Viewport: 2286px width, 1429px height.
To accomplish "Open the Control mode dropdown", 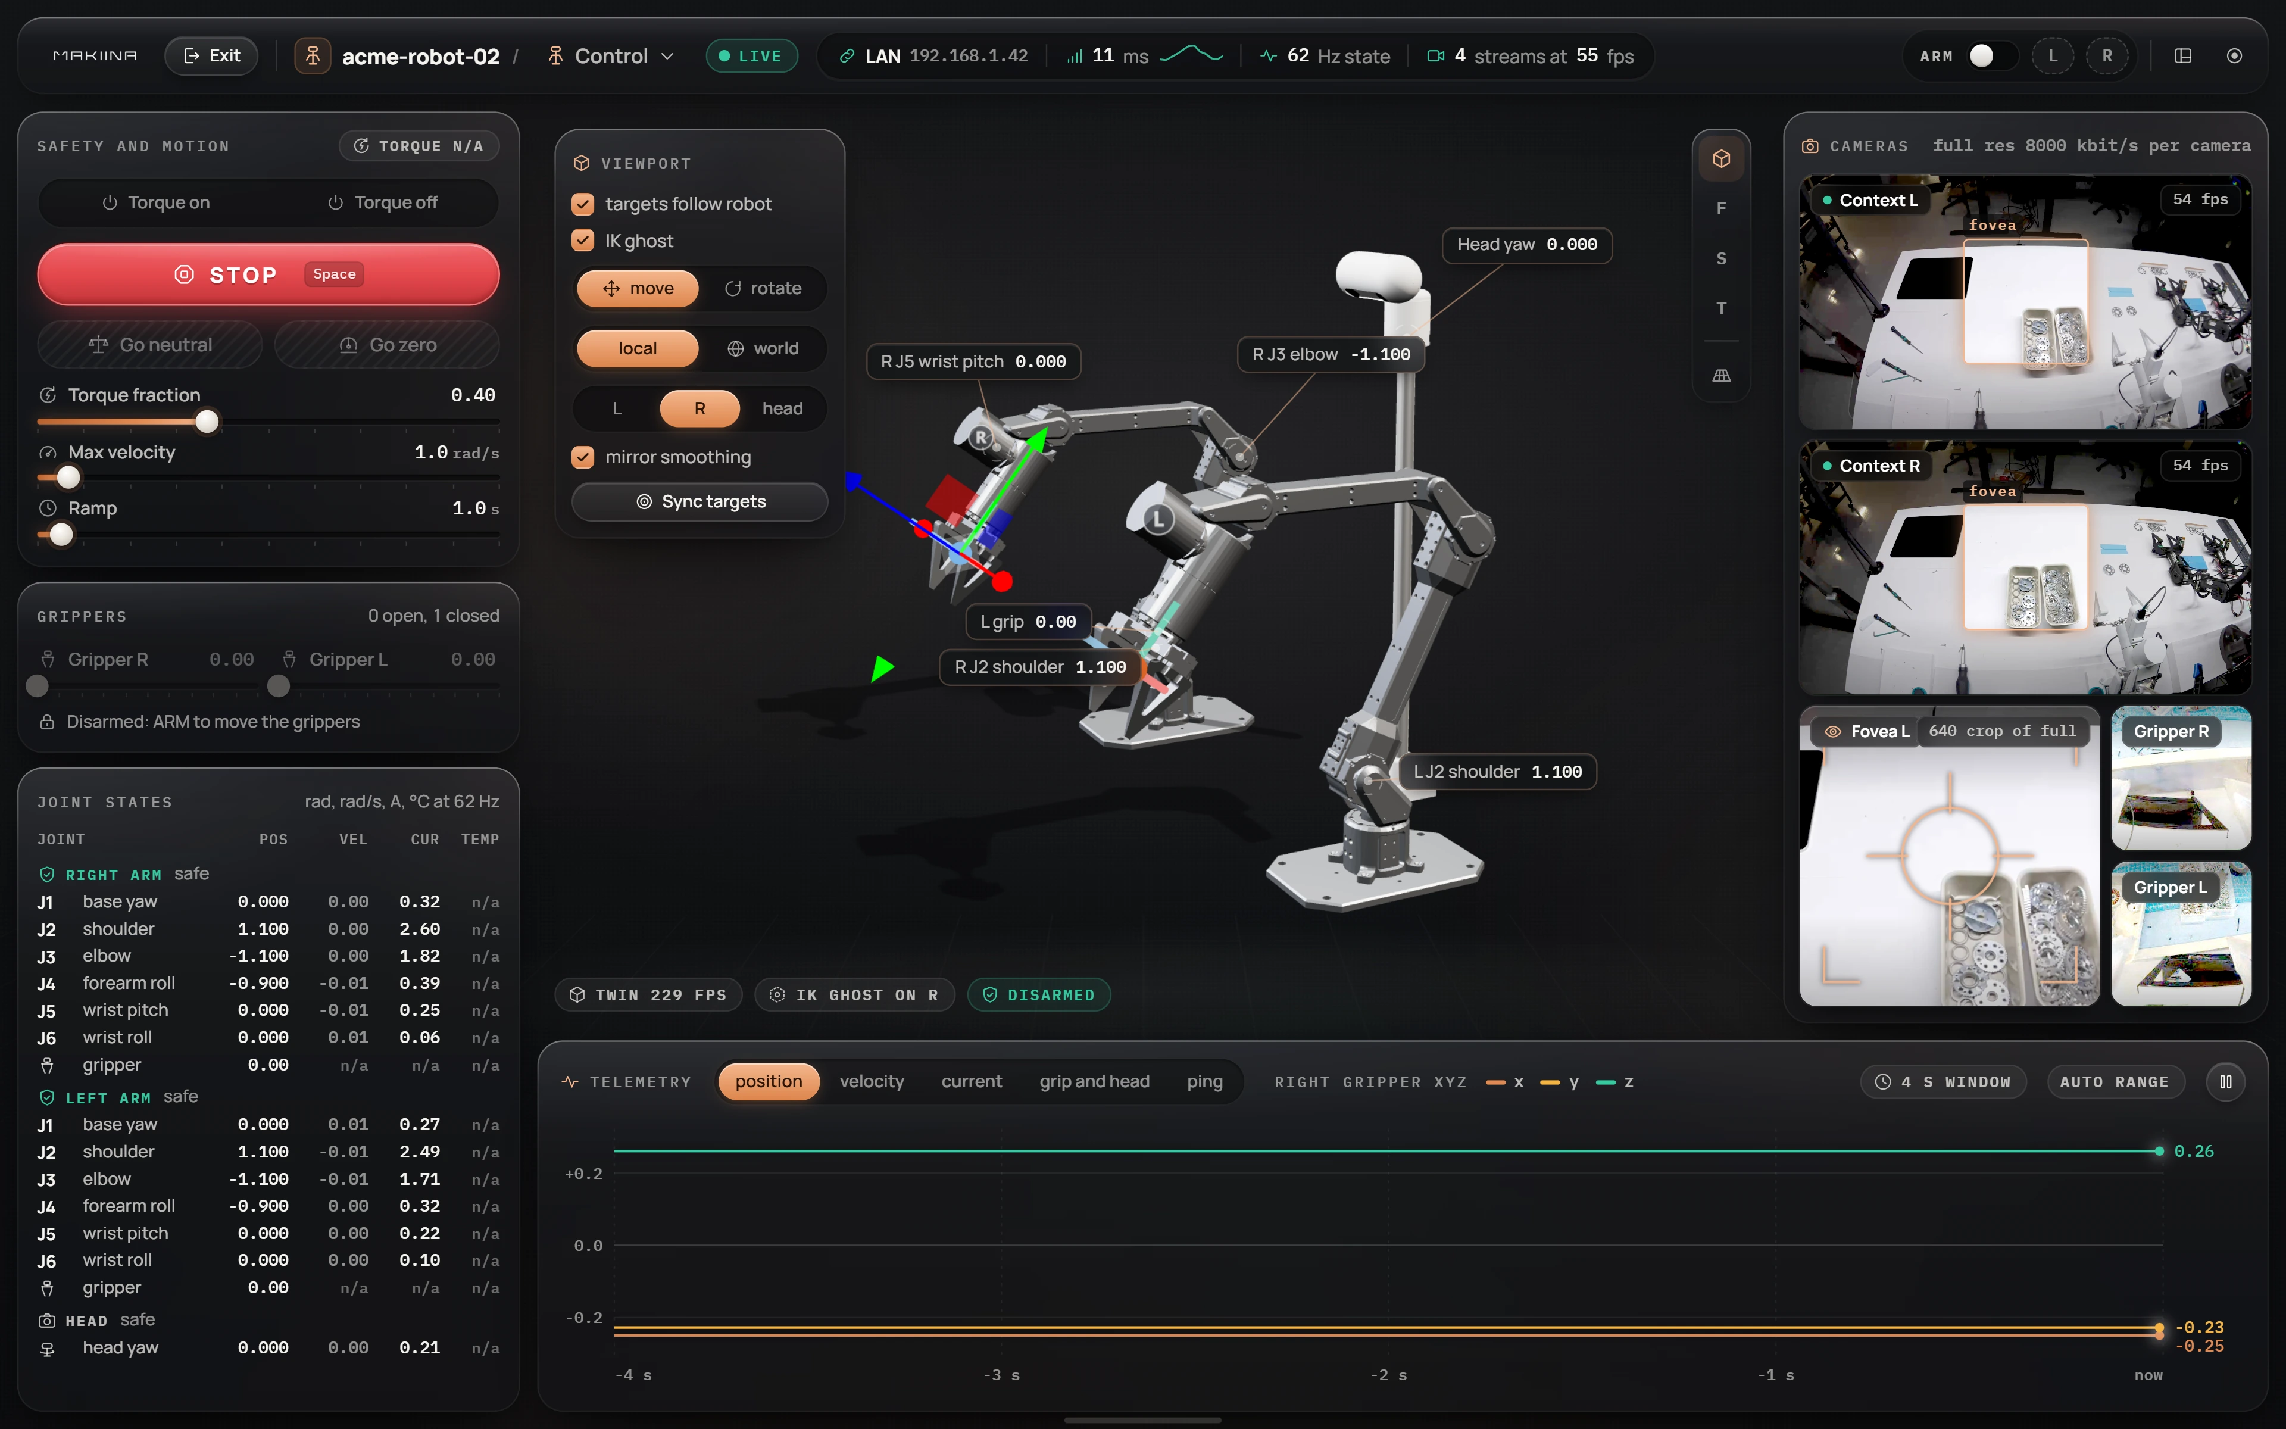I will [611, 56].
